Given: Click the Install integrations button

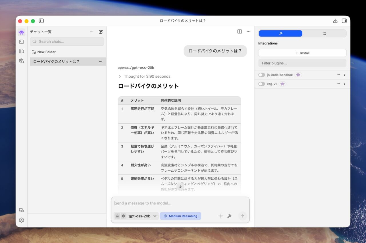Looking at the screenshot, I should (x=302, y=53).
